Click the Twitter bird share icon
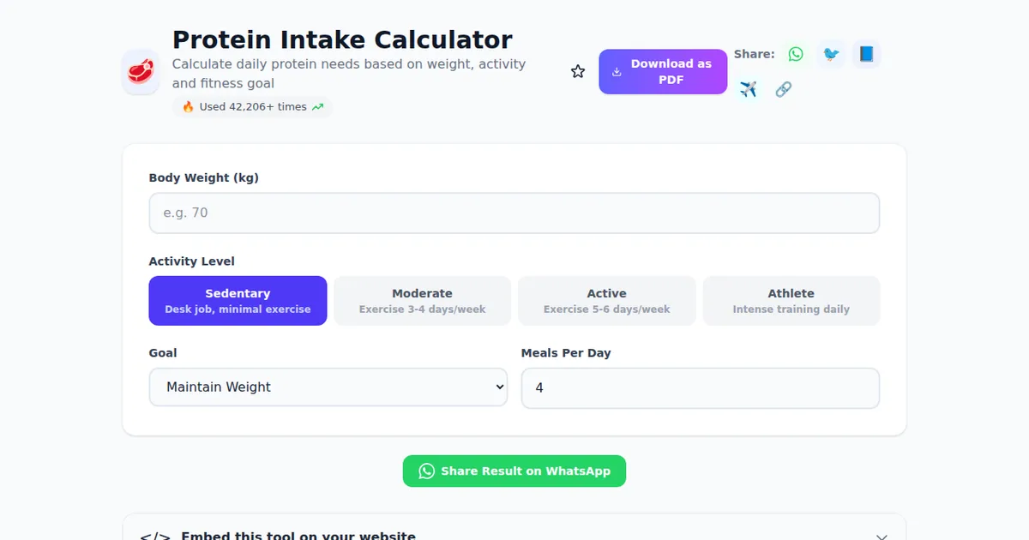 click(831, 53)
